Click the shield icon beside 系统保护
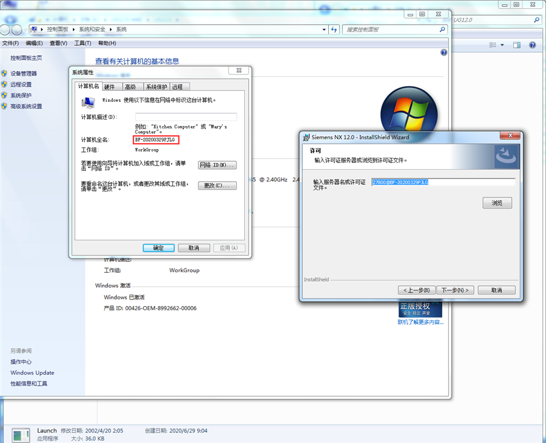546x443 pixels. click(4, 95)
